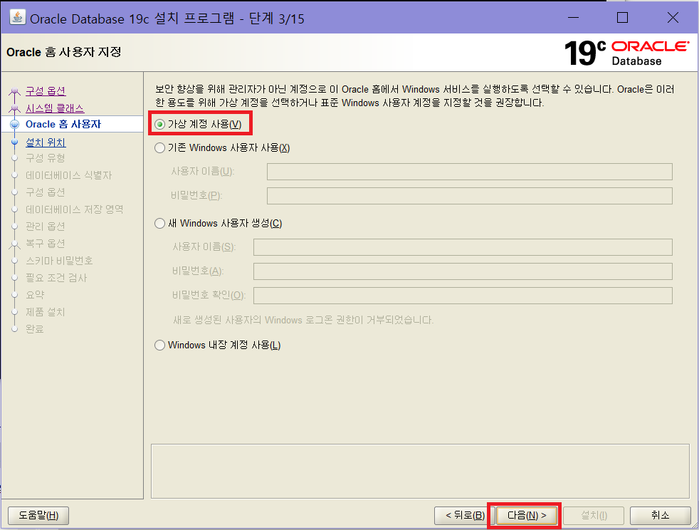Go back with < 뒤로(B) button
The width and height of the screenshot is (699, 530).
[465, 516]
